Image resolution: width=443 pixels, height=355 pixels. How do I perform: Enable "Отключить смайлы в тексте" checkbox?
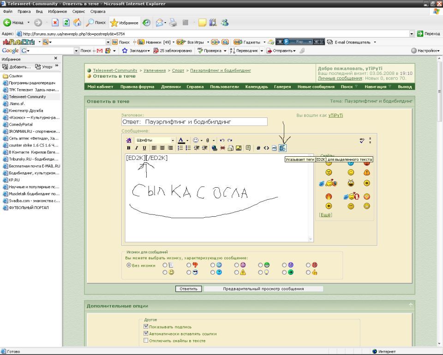[146, 341]
